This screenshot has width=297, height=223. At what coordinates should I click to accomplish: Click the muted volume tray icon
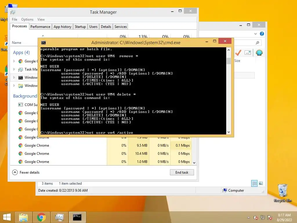click(x=256, y=217)
